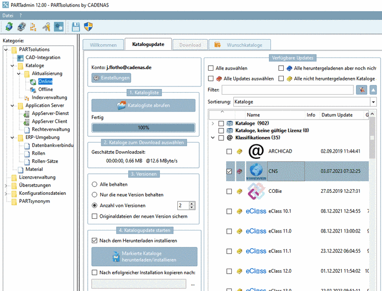The image size is (382, 291).
Task: Open the Sortierung dropdown
Action: pyautogui.click(x=373, y=102)
